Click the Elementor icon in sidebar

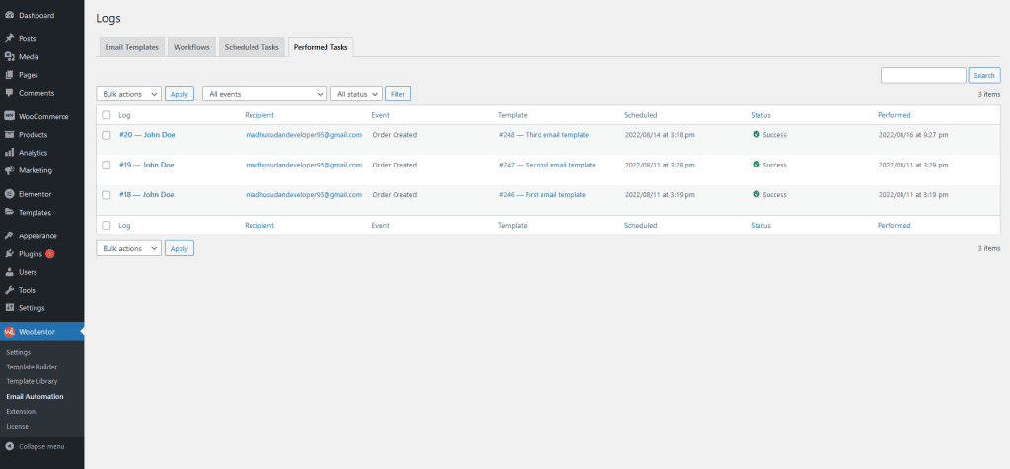coord(9,194)
